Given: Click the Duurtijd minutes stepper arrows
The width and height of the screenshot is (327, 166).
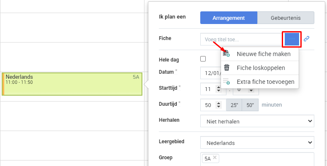Looking at the screenshot, I should [218, 105].
